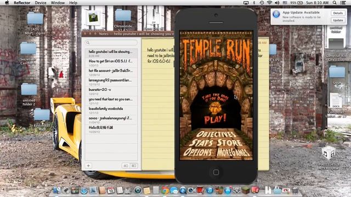This screenshot has width=351, height=197.
Task: Open App Store in the Dock
Action: click(x=228, y=190)
